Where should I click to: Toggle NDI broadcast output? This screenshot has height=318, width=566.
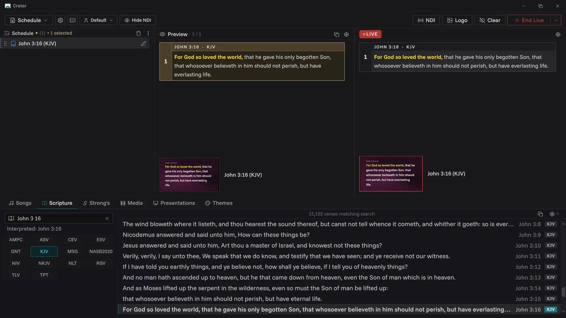[426, 20]
